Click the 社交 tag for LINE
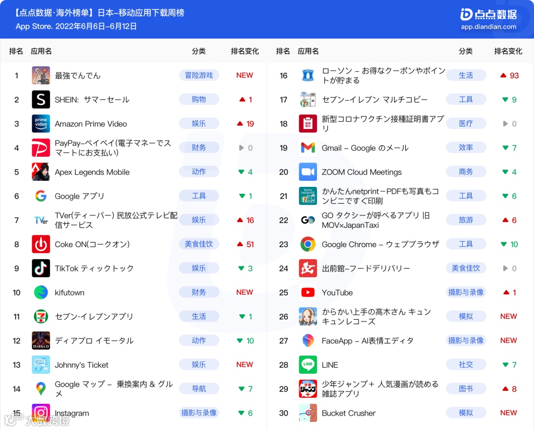This screenshot has width=534, height=430. pos(466,365)
